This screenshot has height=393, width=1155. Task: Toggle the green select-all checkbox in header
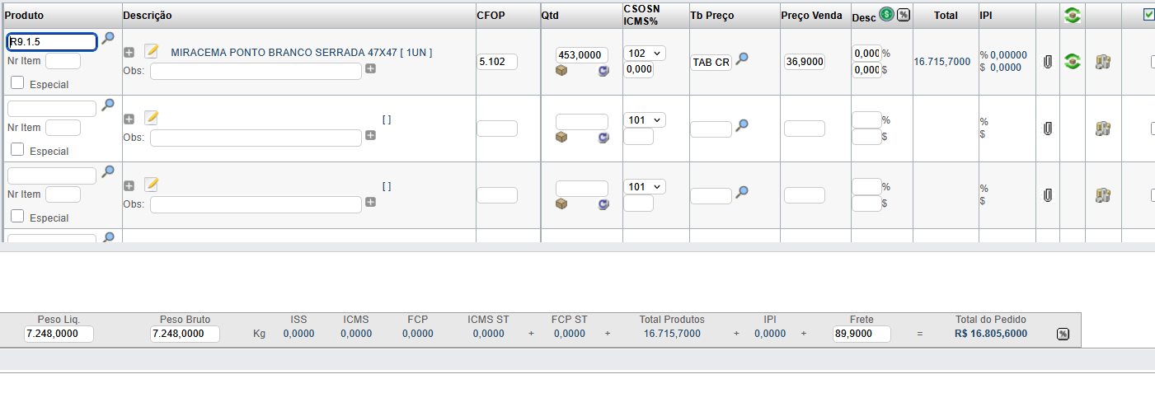pos(1149,14)
